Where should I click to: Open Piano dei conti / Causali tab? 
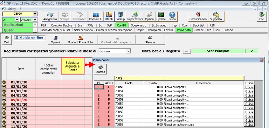[55, 30]
